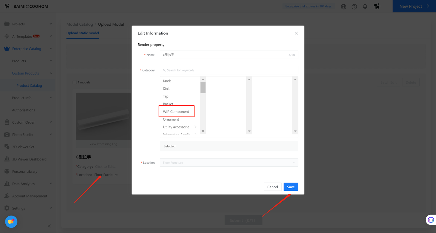Image resolution: width=436 pixels, height=233 pixels.
Task: Collapse the Enterprise Catalog section
Action: (x=51, y=49)
